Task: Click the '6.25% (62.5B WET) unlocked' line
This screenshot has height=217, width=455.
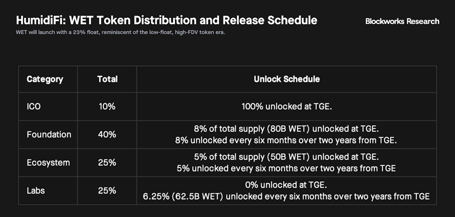Action: [287, 196]
